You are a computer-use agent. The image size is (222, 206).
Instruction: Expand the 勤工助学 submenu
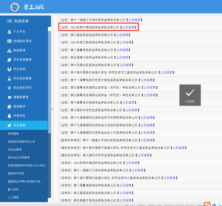click(x=43, y=189)
